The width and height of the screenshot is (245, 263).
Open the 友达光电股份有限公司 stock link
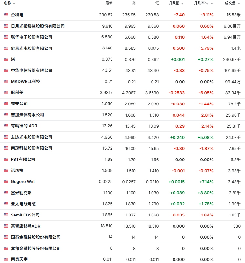coord(31,137)
